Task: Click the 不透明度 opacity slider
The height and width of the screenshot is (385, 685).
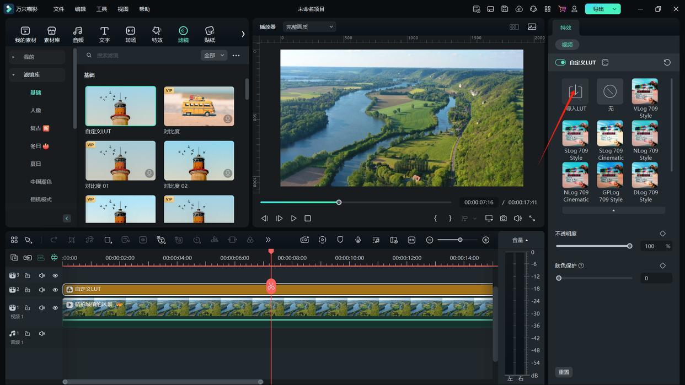Action: pos(593,246)
